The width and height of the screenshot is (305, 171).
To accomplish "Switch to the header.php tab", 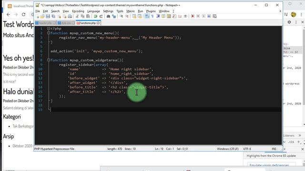I will 45,23.
